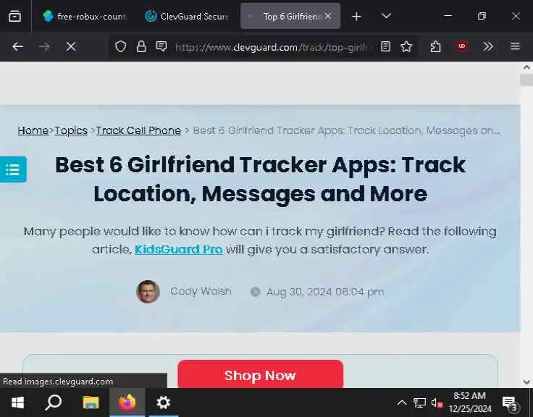This screenshot has height=417, width=533.
Task: Click the Aug 30, 2024 date text
Action: coord(325,292)
